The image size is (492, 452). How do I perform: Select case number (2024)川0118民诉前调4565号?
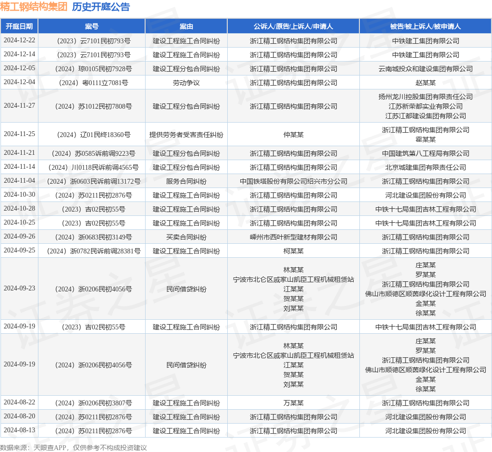coord(94,167)
